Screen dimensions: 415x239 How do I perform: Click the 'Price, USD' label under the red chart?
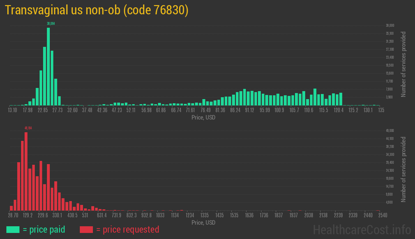tap(203, 223)
